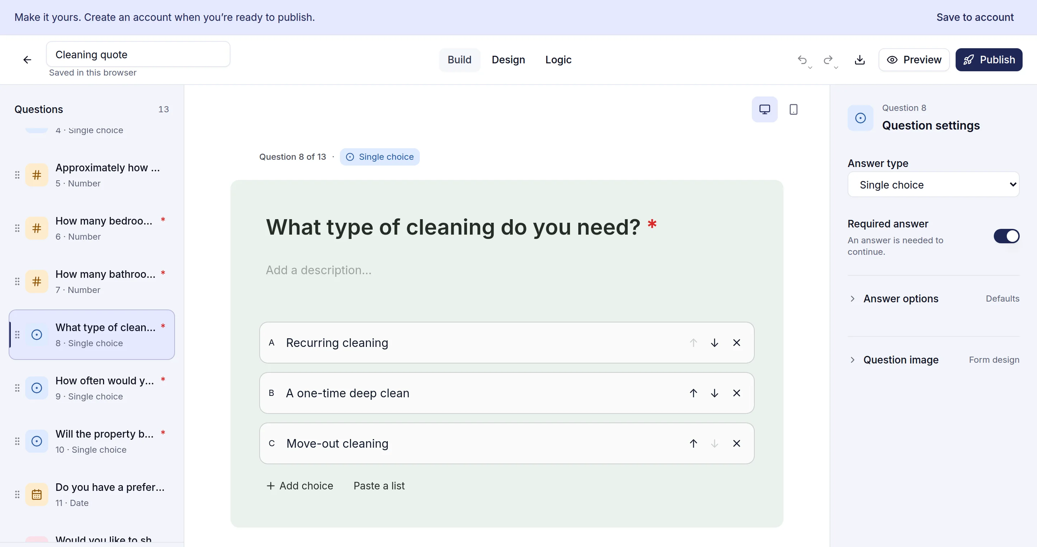Open form Preview
1037x547 pixels.
[x=914, y=60]
